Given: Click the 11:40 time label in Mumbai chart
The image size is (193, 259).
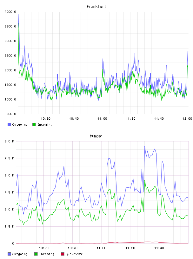Looking at the screenshot, I should tap(159, 248).
